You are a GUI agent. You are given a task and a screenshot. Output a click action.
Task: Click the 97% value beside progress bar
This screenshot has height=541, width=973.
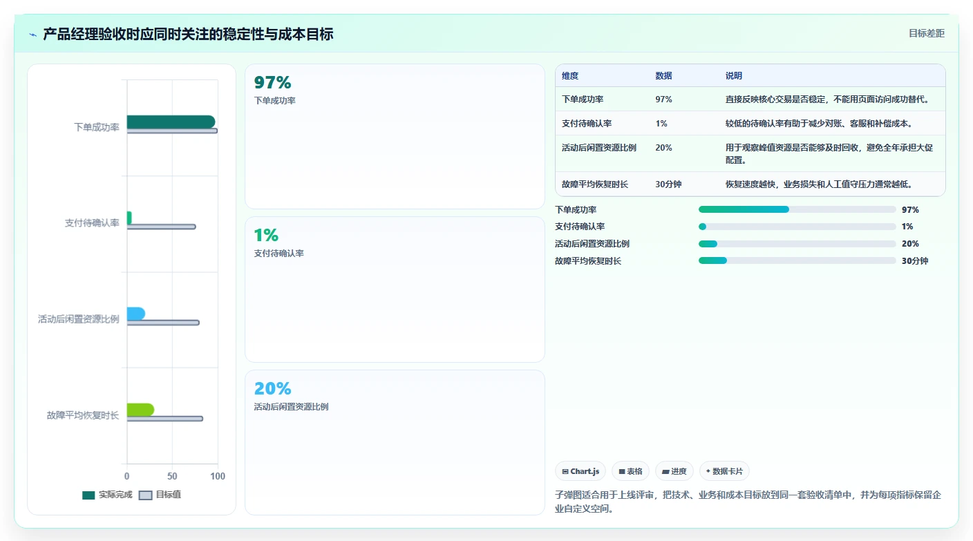click(x=910, y=209)
